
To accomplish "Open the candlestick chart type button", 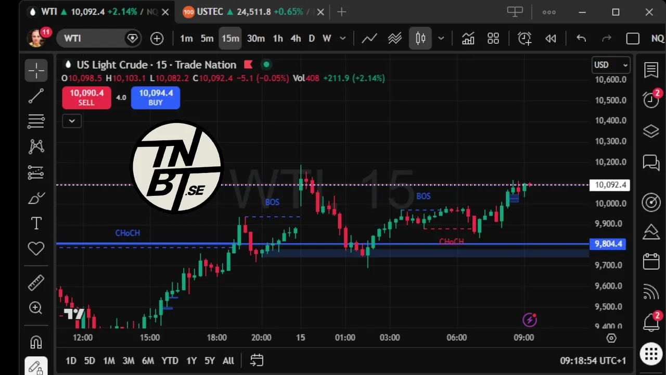I will pyautogui.click(x=420, y=39).
